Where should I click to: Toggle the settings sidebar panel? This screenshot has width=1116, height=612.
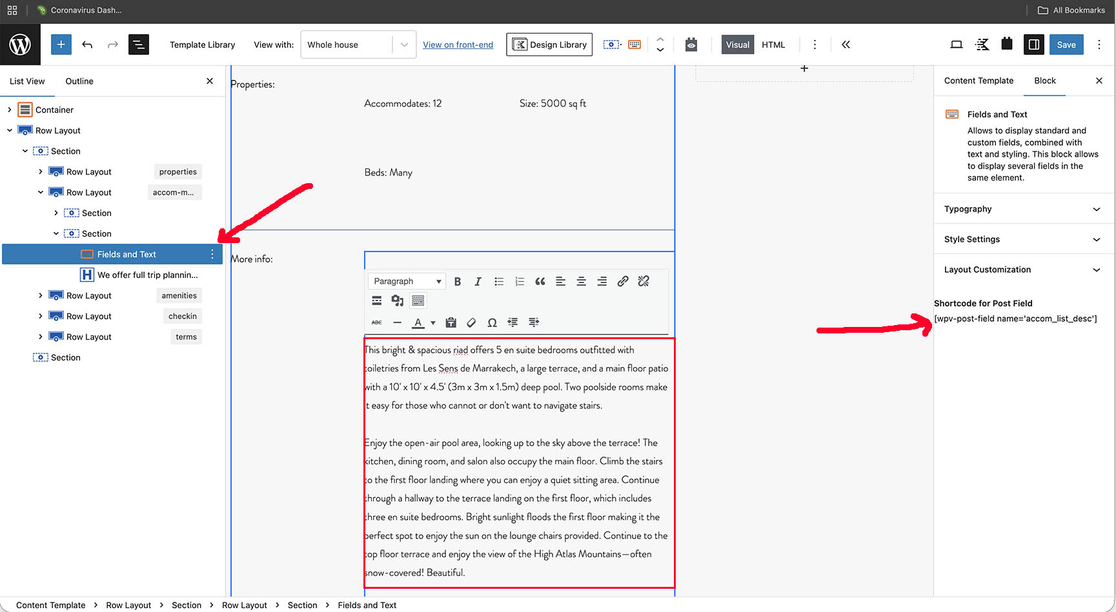1033,44
